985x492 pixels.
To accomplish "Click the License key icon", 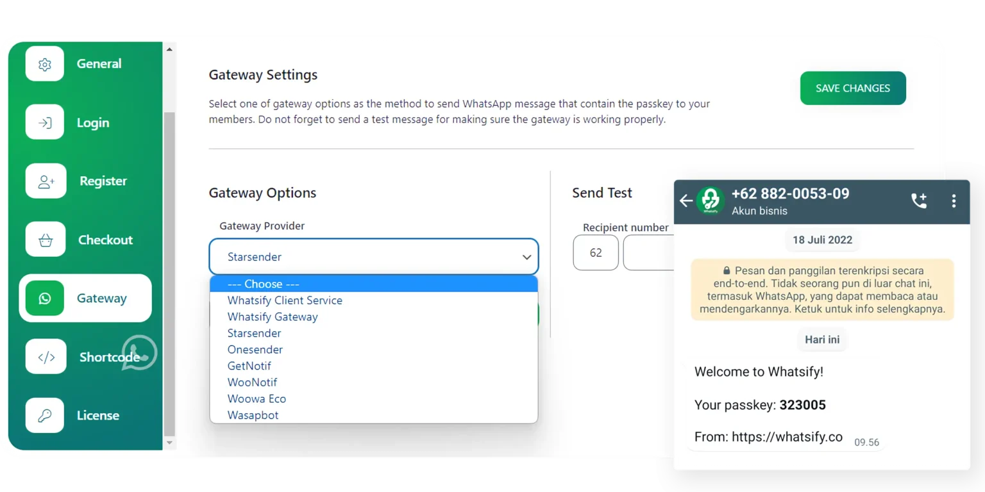I will 45,415.
